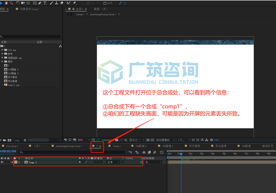Toggle mask and shape path visibility
This screenshot has width=276, height=193.
tap(98, 140)
